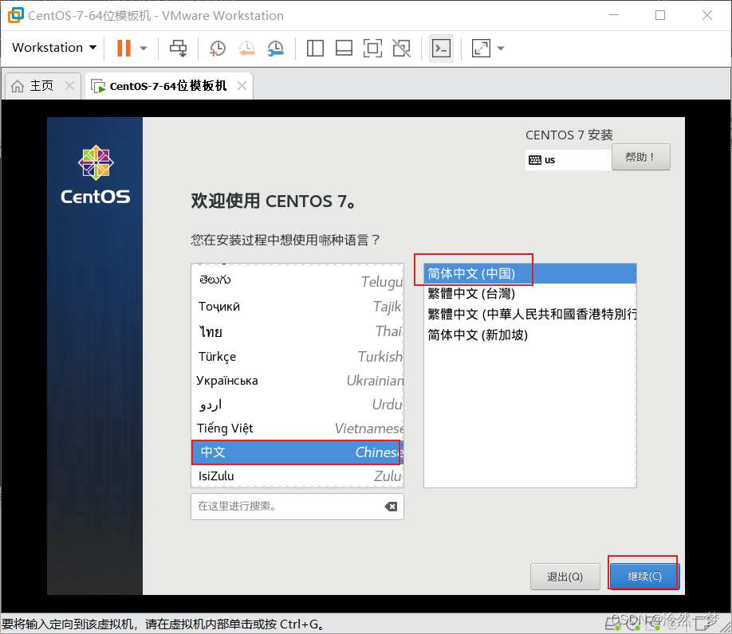Select Türkçe Turkish language

click(x=297, y=357)
